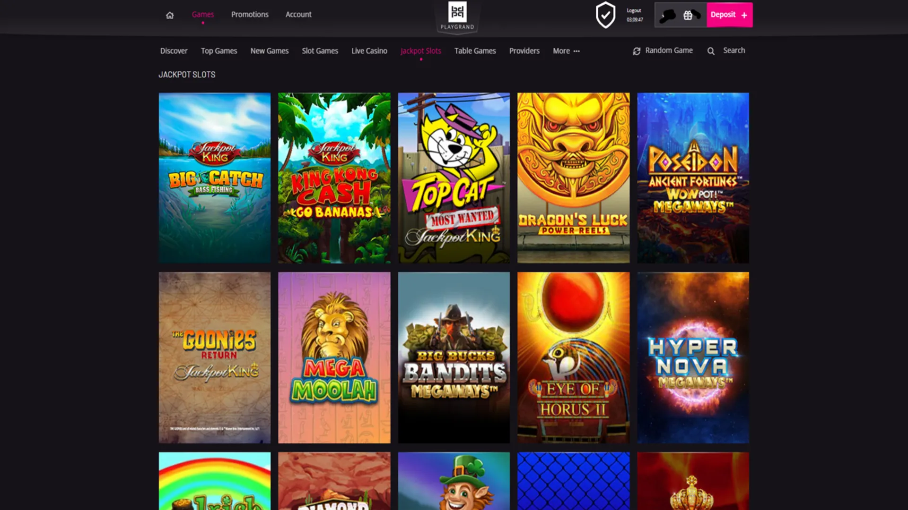Screen dimensions: 908x510
Task: Click the plus icon on the Deposit button
Action: pos(744,15)
